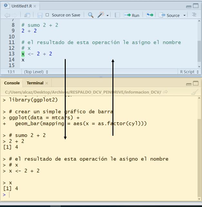
Task: Enable the Source on Save checkbox
Action: tap(47, 15)
